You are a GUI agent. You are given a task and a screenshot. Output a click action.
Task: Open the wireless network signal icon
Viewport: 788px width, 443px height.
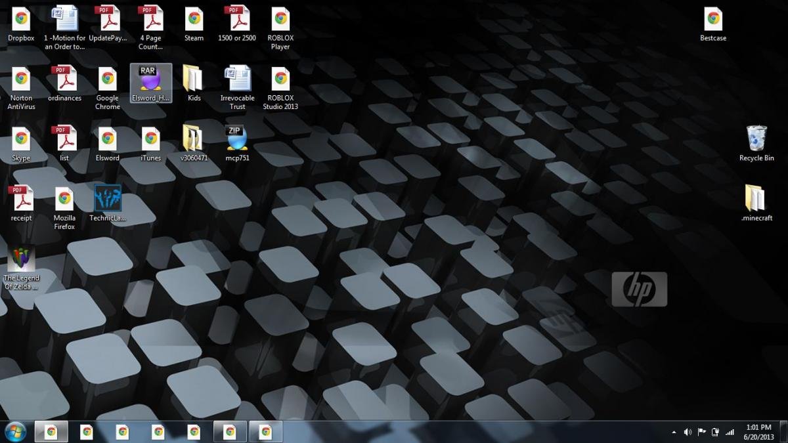(x=730, y=432)
